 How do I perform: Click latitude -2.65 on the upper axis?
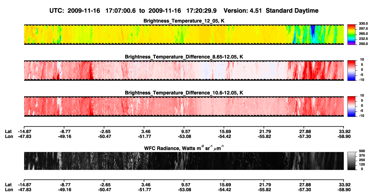pos(104,131)
